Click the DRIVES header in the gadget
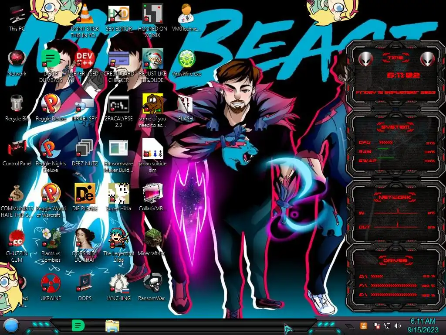Viewport: 446px width, 335px height. (395, 260)
